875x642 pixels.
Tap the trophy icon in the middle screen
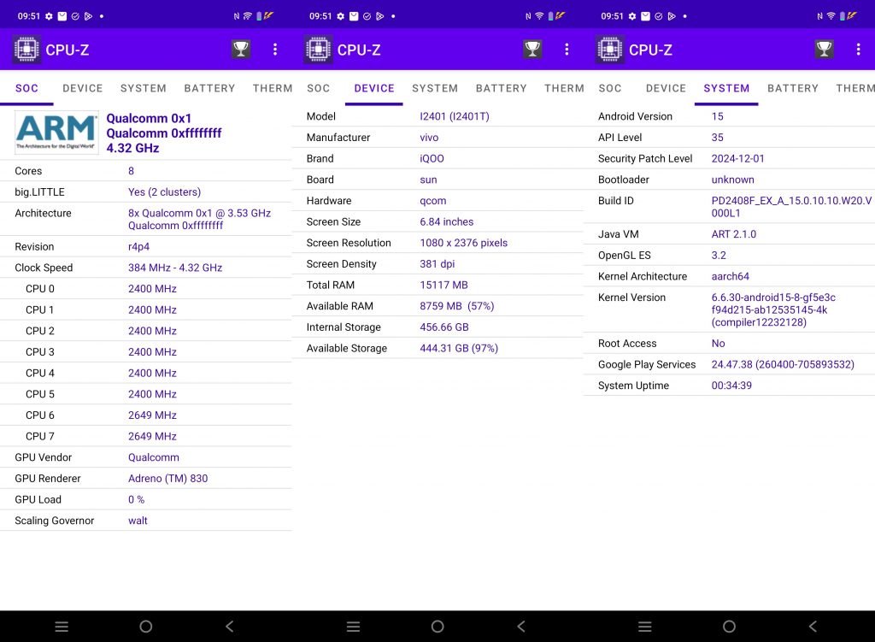(532, 49)
